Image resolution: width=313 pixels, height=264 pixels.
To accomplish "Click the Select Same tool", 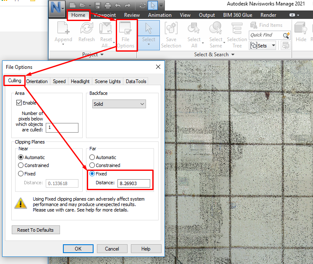I will point(216,35).
